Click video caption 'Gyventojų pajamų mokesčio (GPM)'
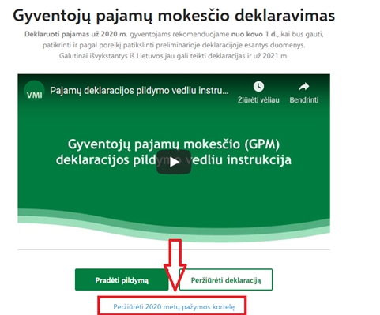The height and width of the screenshot is (315, 380). [174, 144]
